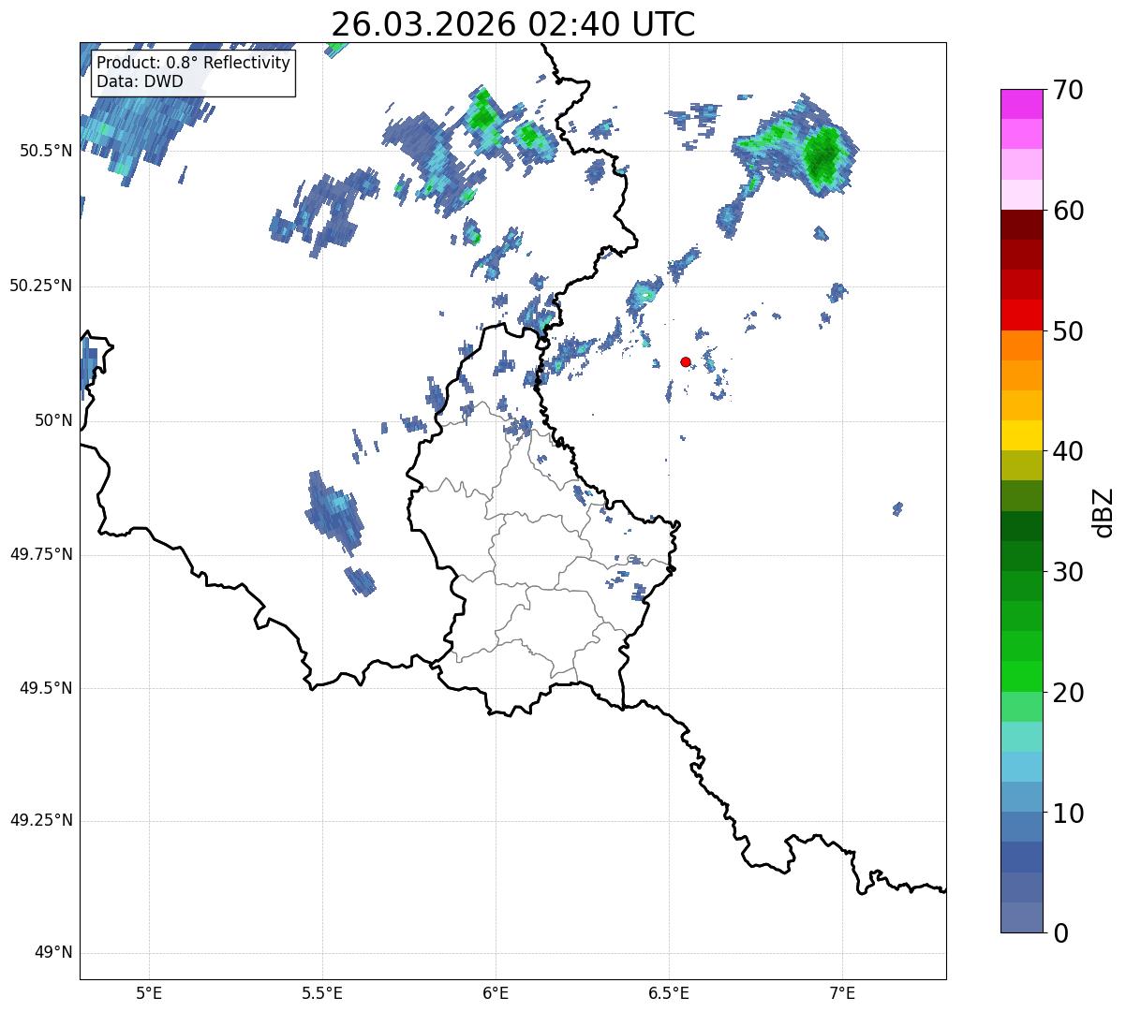Click the bright red colorbar swatch below 50
This screenshot has width=1126, height=1012.
(1022, 315)
